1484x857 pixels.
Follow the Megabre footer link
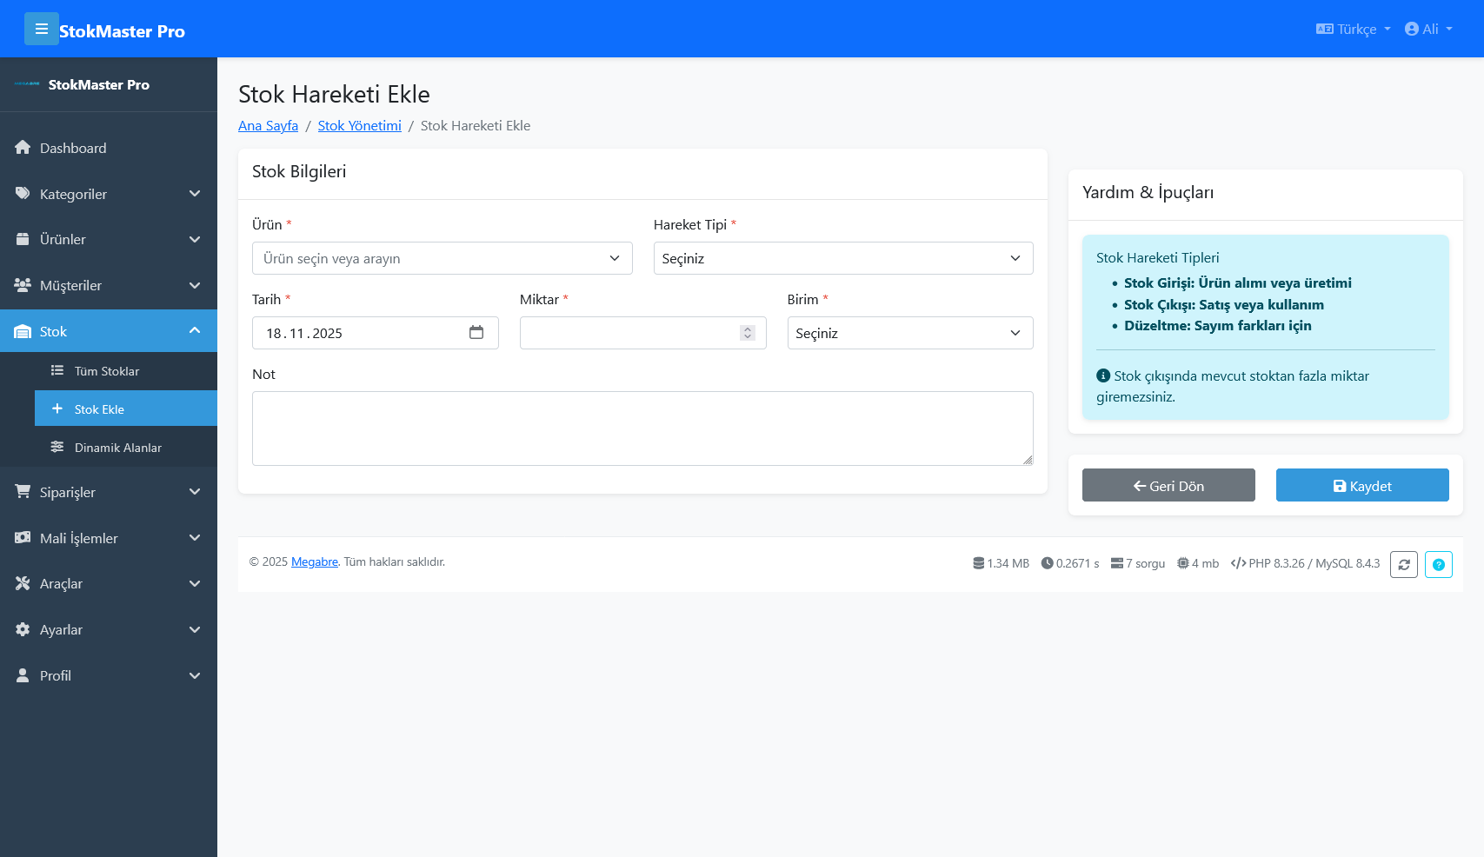(x=314, y=562)
